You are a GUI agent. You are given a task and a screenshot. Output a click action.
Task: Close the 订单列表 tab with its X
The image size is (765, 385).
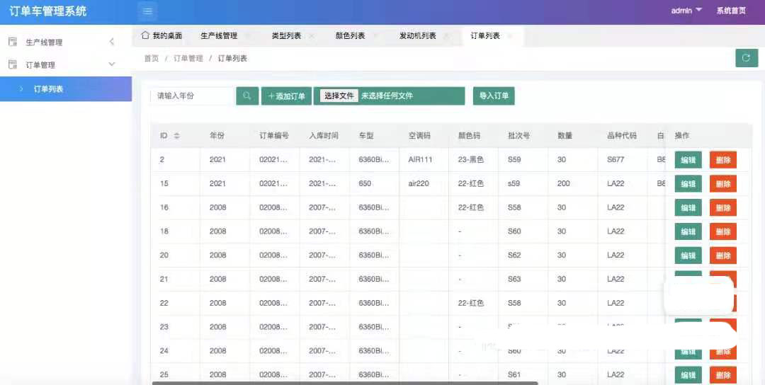click(509, 36)
